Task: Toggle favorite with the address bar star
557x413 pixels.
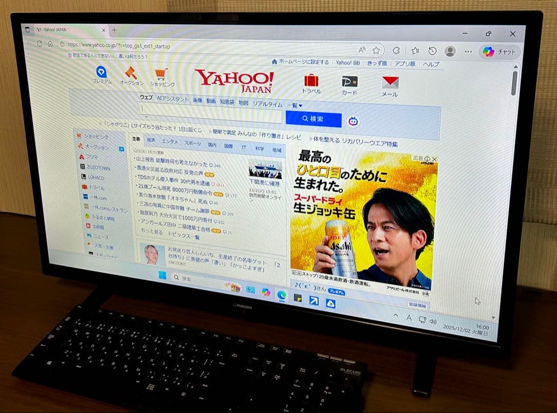Action: (x=376, y=49)
